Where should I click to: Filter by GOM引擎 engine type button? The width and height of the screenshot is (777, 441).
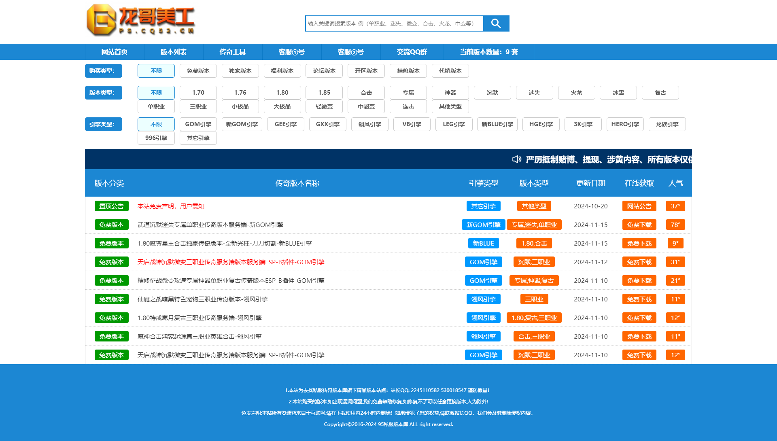[x=198, y=124]
